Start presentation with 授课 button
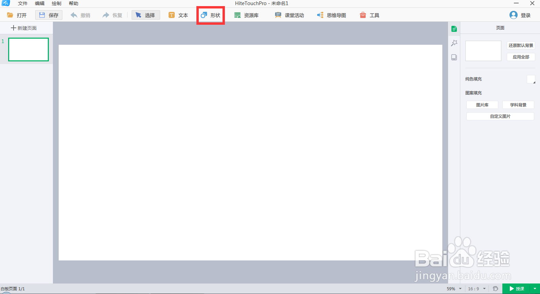 (x=516, y=289)
